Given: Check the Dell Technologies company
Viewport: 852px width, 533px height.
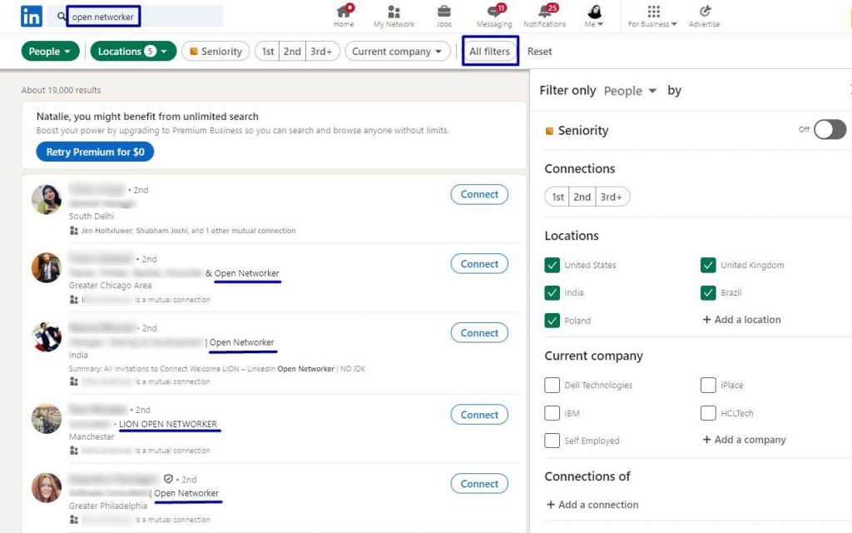Looking at the screenshot, I should [552, 385].
